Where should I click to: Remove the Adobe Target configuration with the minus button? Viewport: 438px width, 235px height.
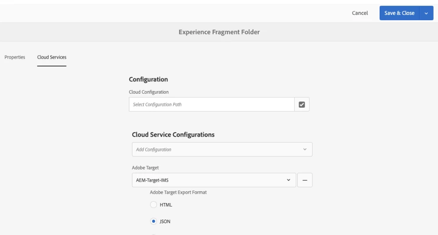[305, 180]
